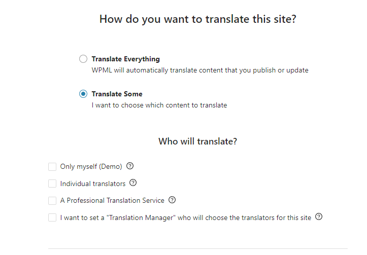Screen dimensions: 367x255
Task: Click the A Professional Translation Service label
Action: point(112,201)
